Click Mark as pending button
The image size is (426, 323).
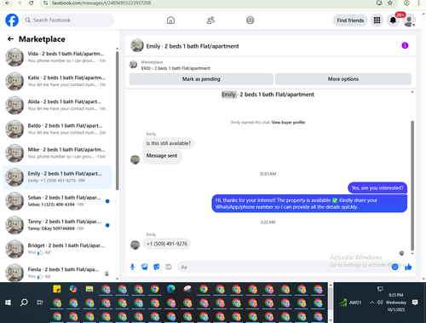(x=201, y=79)
